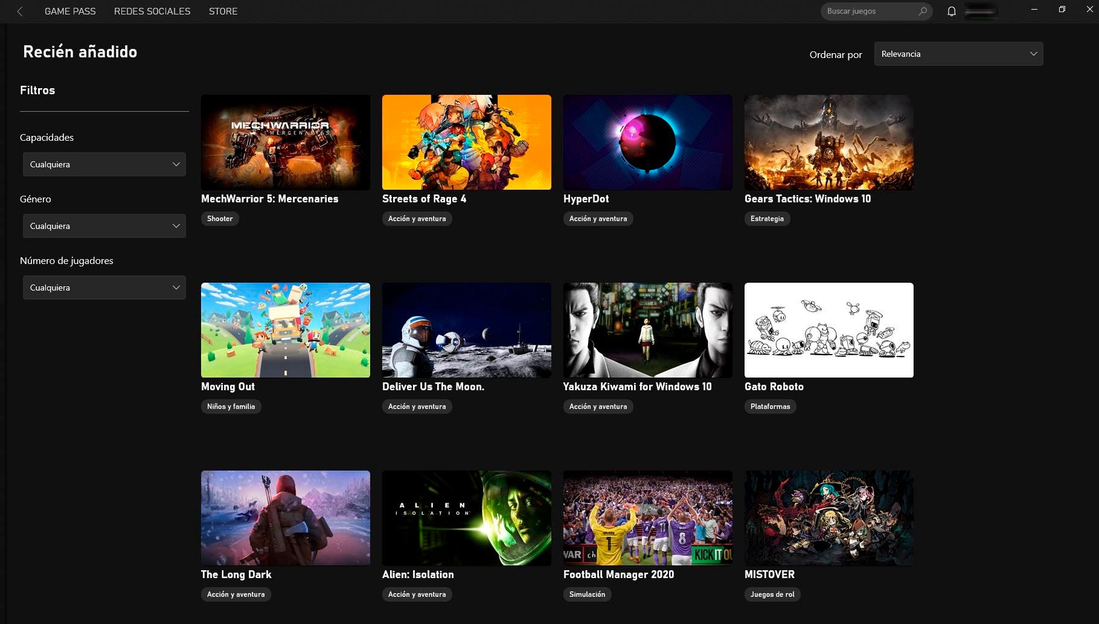This screenshot has width=1099, height=624.
Task: Open the Ordenar por Relevancia dropdown
Action: tap(958, 54)
